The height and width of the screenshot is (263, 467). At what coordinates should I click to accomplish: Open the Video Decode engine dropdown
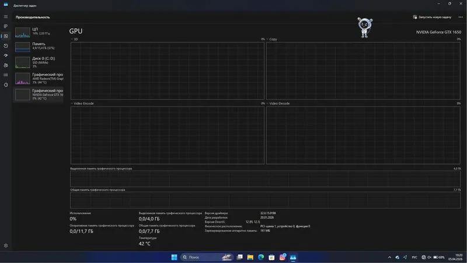(278, 103)
